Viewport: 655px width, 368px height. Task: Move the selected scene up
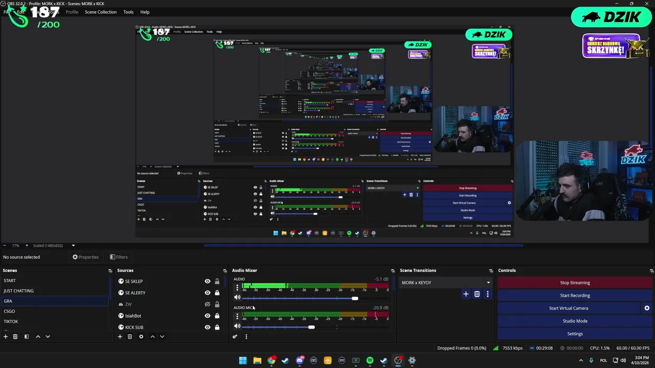click(38, 336)
